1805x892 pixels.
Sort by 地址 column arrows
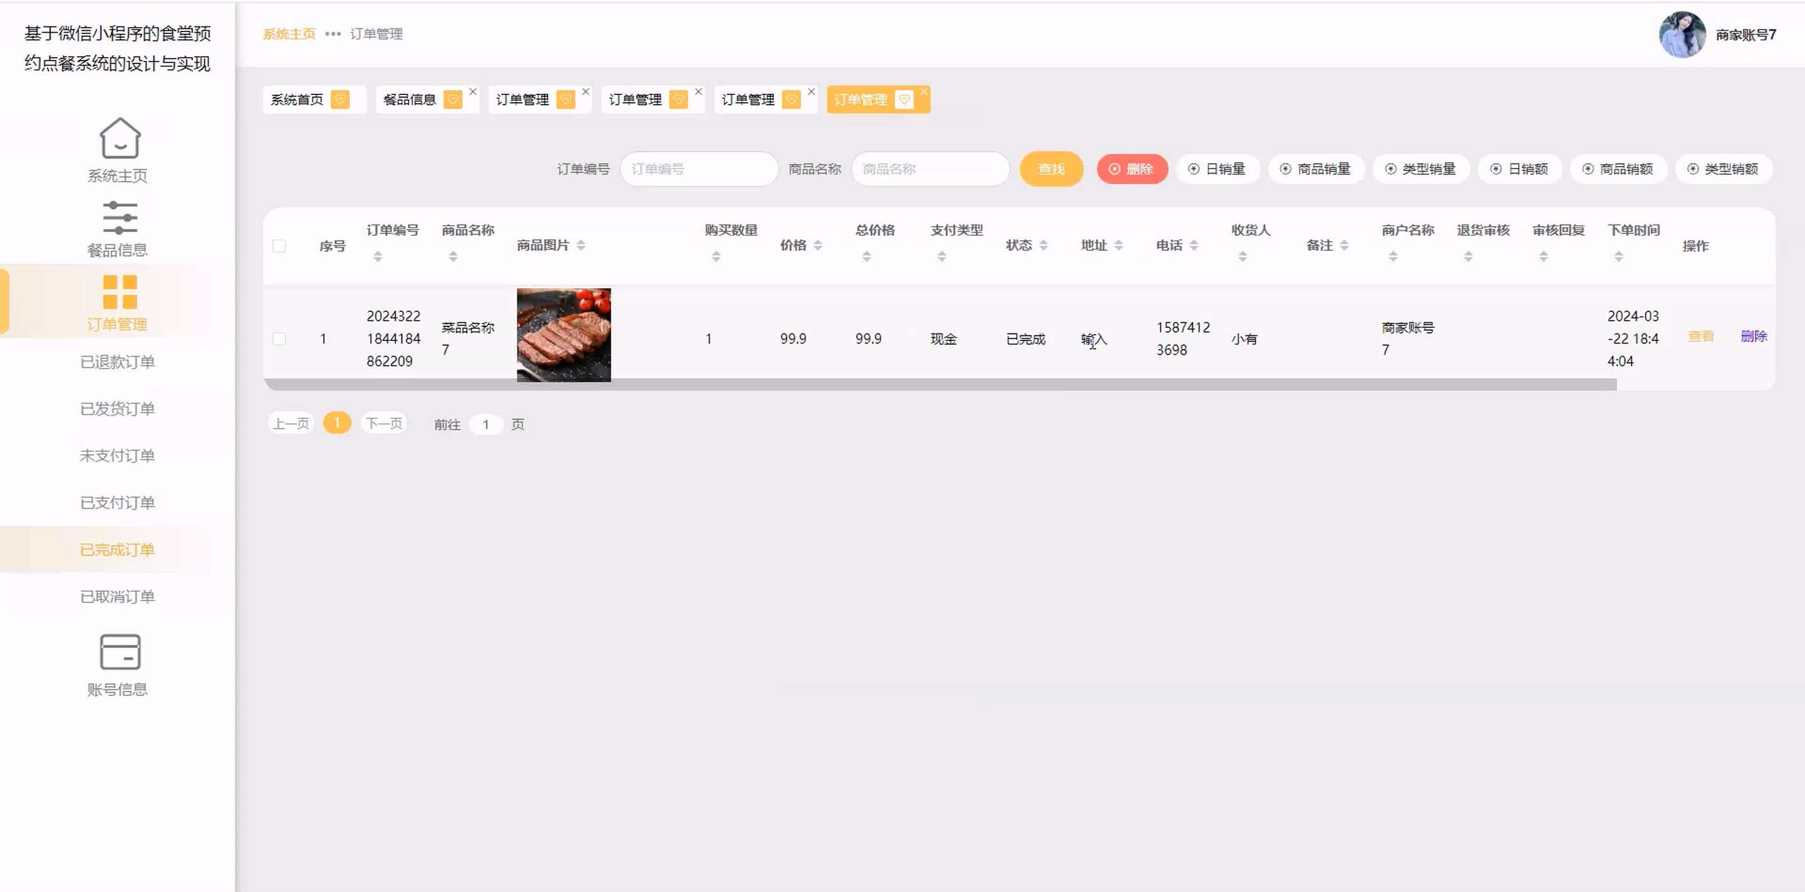coord(1118,245)
